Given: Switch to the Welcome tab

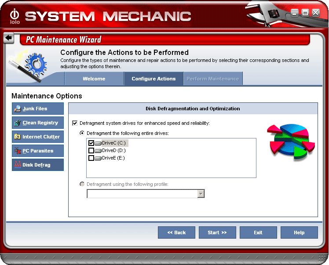Looking at the screenshot, I should [x=94, y=79].
